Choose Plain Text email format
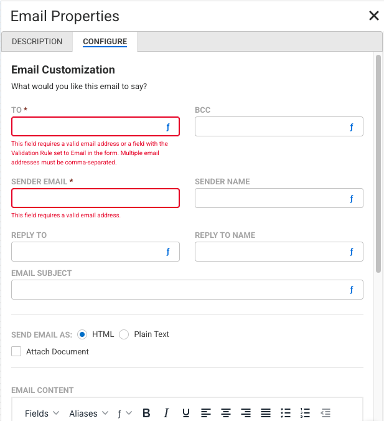This screenshot has width=384, height=421. [x=124, y=334]
